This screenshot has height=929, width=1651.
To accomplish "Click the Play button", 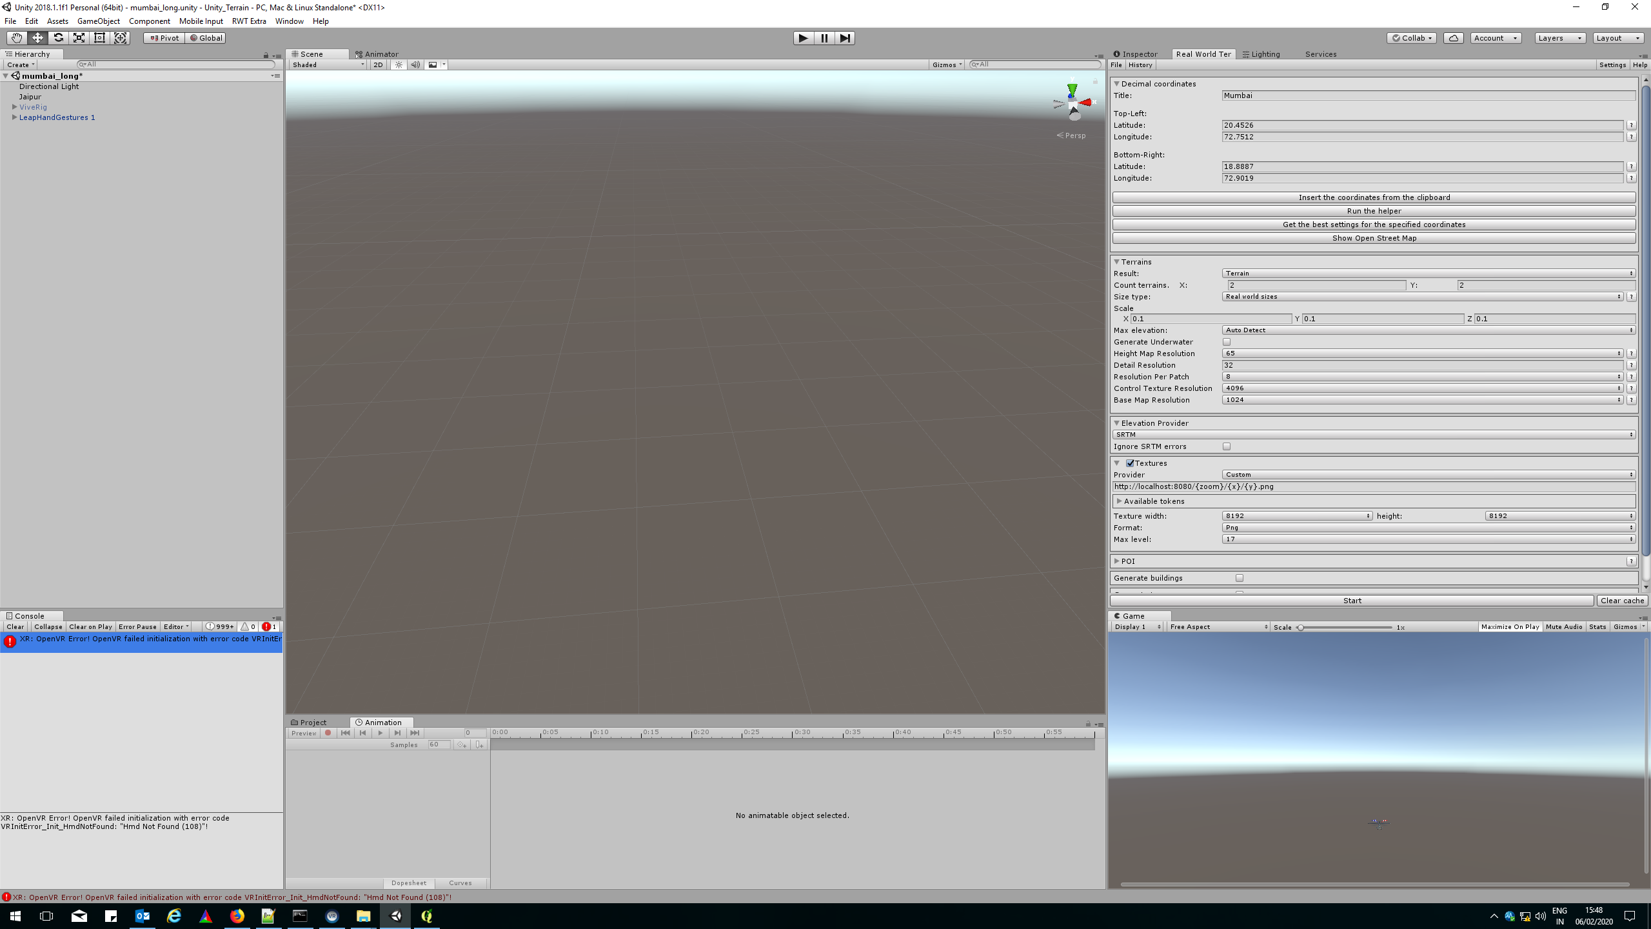I will pyautogui.click(x=803, y=38).
